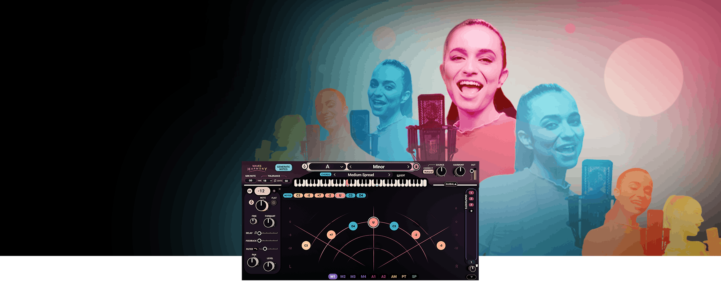Select the blue D4 voice chip in notes row
721x300 pixels.
coord(361,196)
